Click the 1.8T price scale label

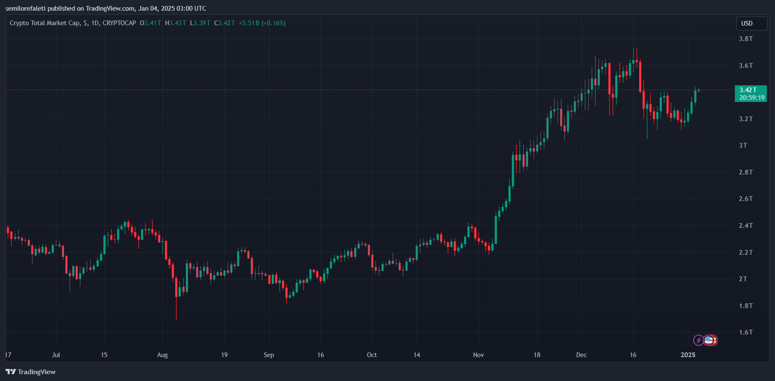click(746, 306)
